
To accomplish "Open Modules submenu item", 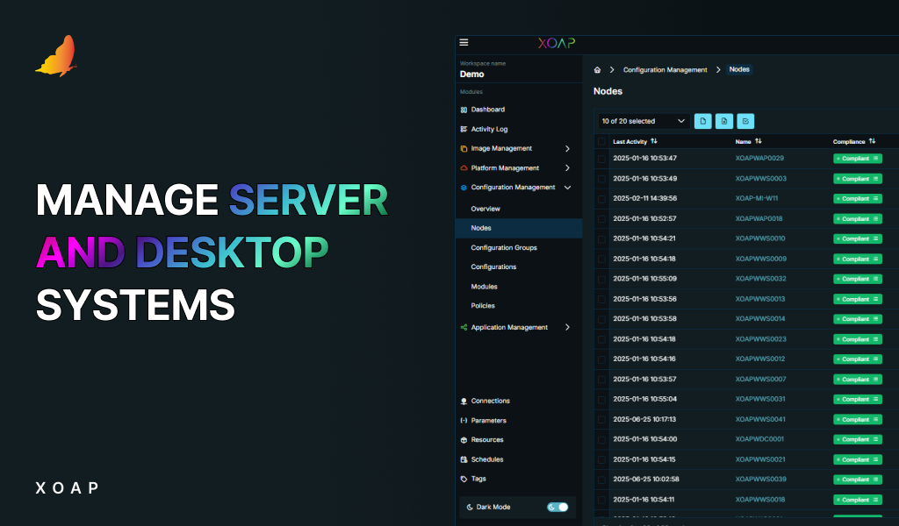I will [484, 287].
